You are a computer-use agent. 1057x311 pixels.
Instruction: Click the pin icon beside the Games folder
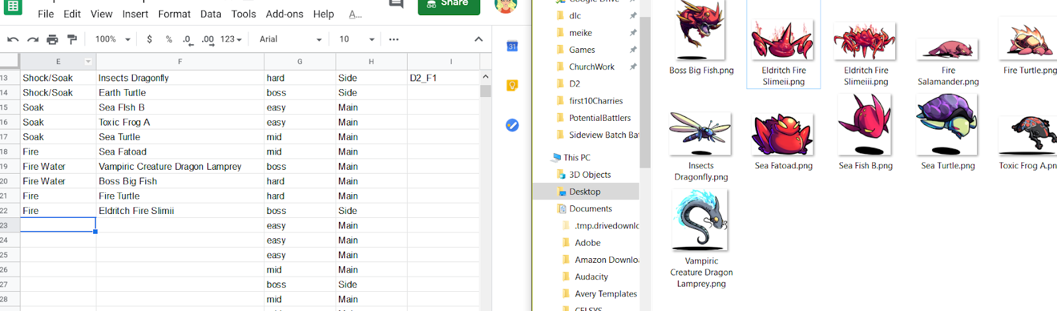click(633, 50)
